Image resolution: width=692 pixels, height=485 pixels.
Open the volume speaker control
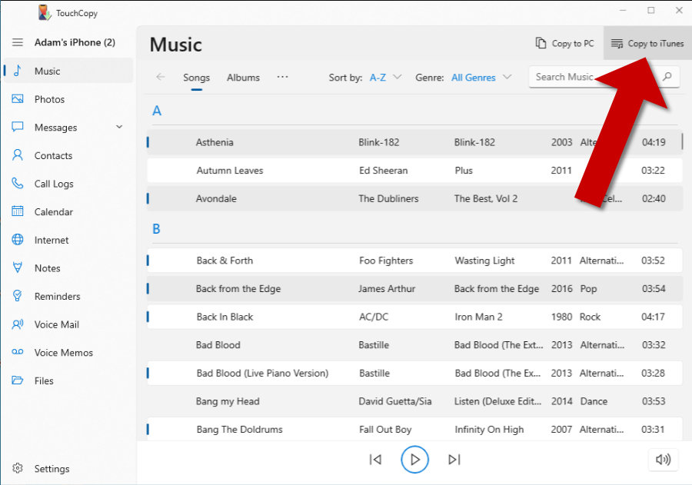coord(663,460)
